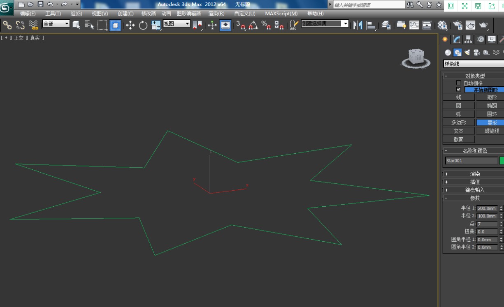Viewport: 504px width, 307px height.
Task: Open the '样条线' shape category dropdown
Action: [473, 64]
